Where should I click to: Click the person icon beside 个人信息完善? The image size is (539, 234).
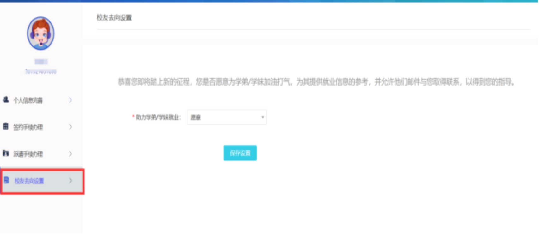6,100
